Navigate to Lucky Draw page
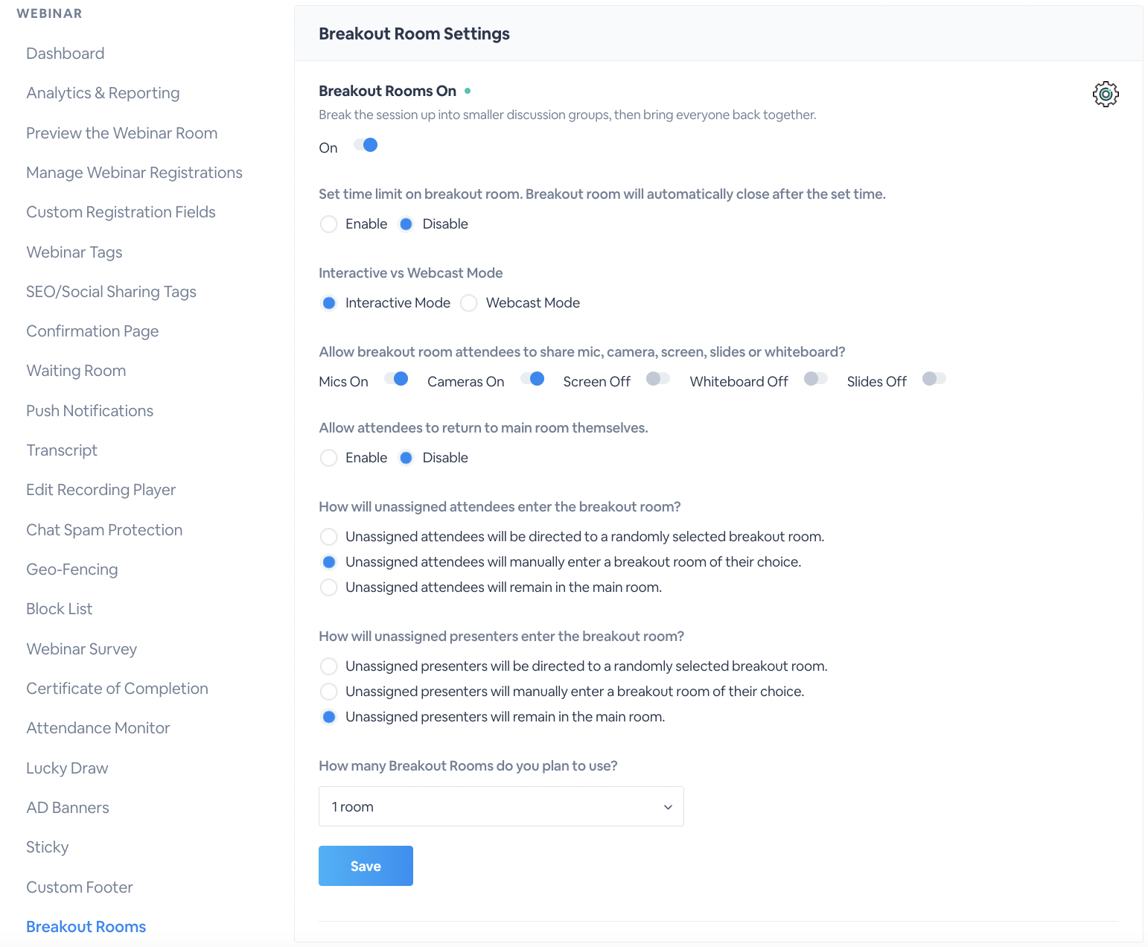Screen dimensions: 1148x947 tap(67, 768)
